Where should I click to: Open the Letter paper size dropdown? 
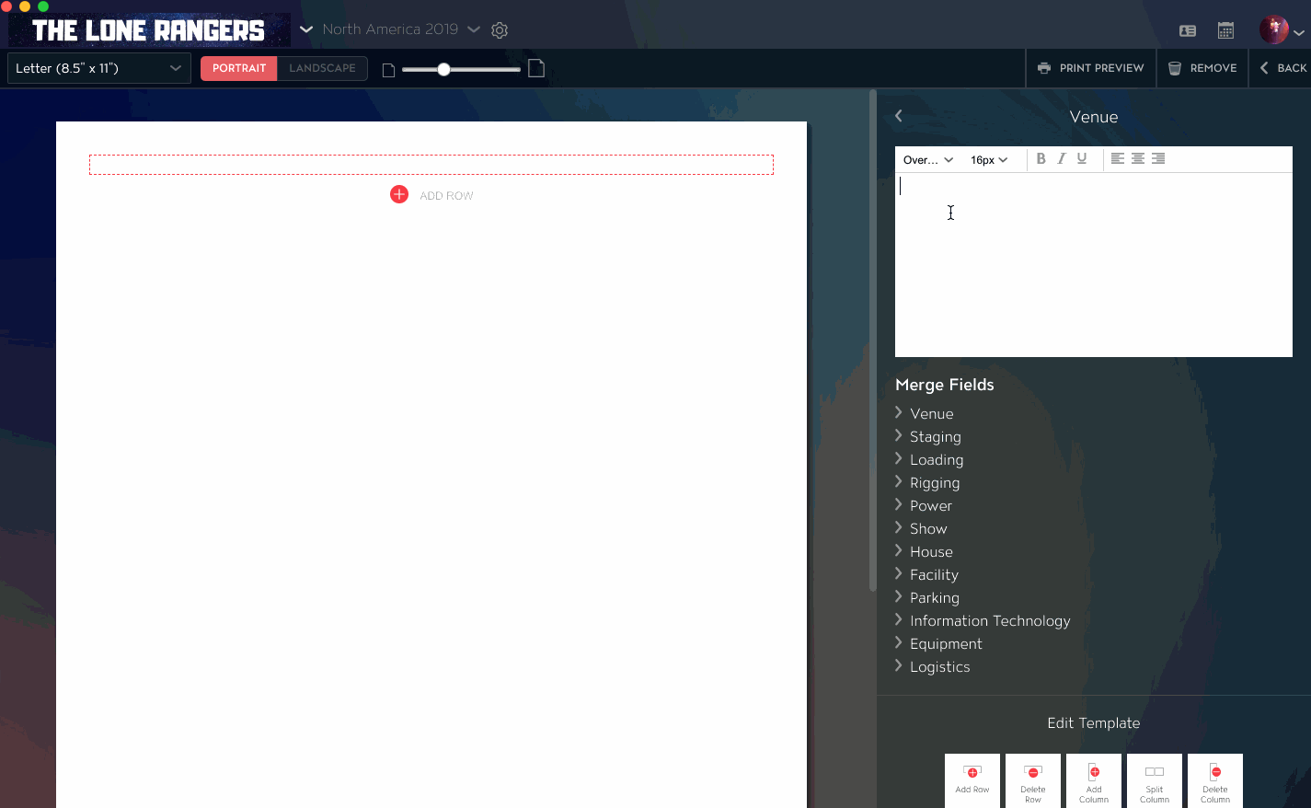(99, 68)
